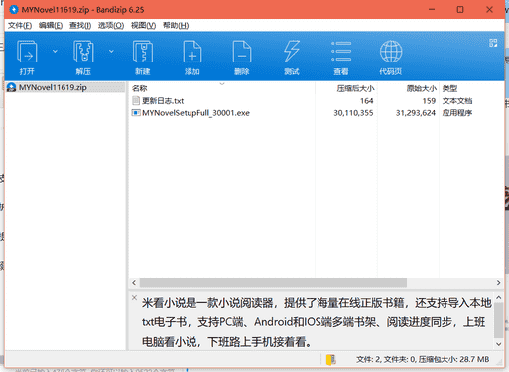The width and height of the screenshot is (509, 372).
Task: Click the Test (测试) lightning icon
Action: click(x=292, y=52)
